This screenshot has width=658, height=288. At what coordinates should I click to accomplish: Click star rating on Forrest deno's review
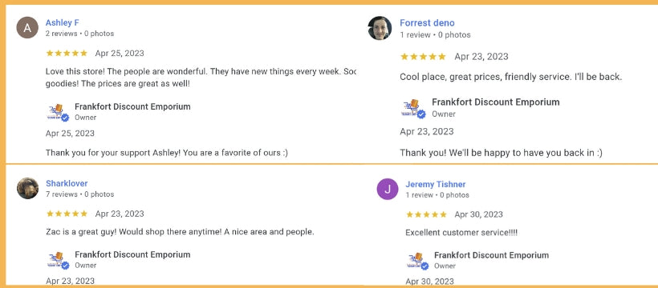[x=423, y=57]
